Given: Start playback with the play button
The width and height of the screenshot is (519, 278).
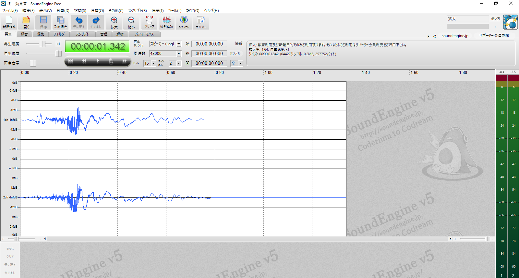Looking at the screenshot, I should coord(98,61).
